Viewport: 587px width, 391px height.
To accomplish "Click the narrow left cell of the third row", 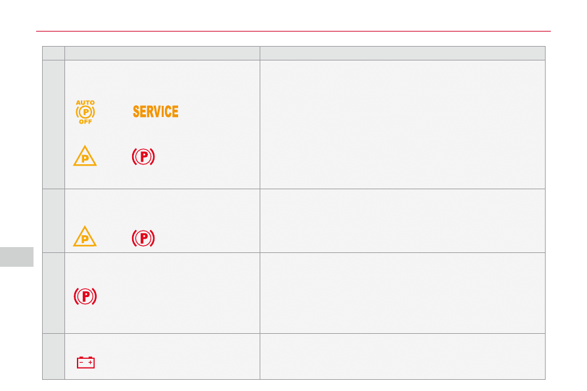I will pyautogui.click(x=53, y=293).
